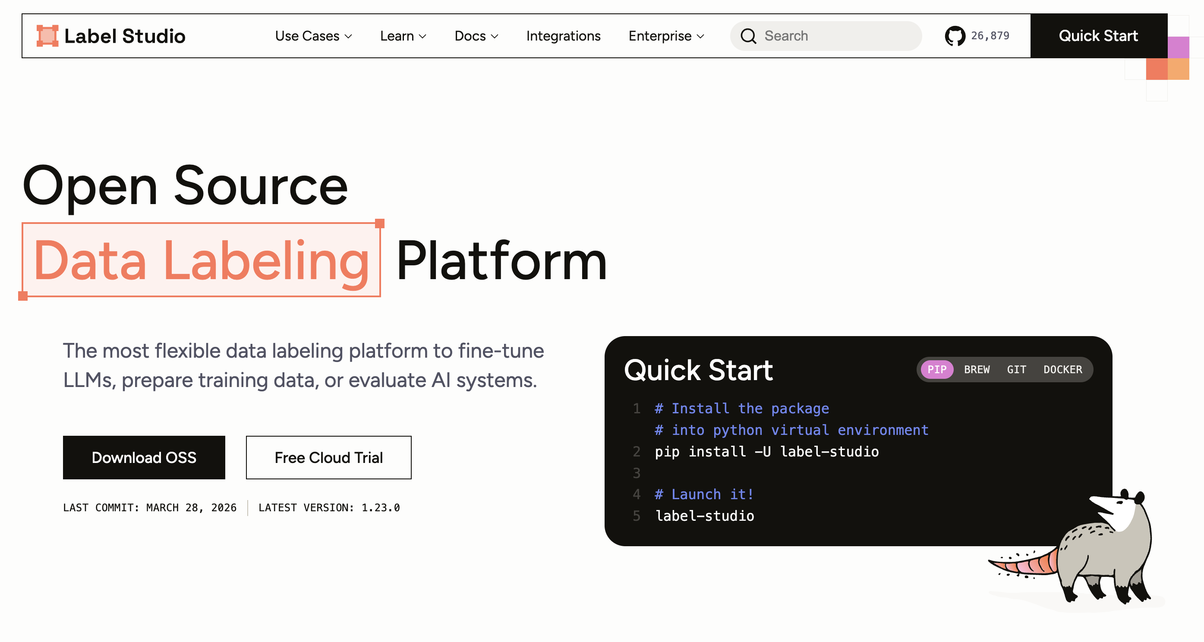The width and height of the screenshot is (1204, 642).
Task: Click the Free Cloud Trial button
Action: [328, 457]
